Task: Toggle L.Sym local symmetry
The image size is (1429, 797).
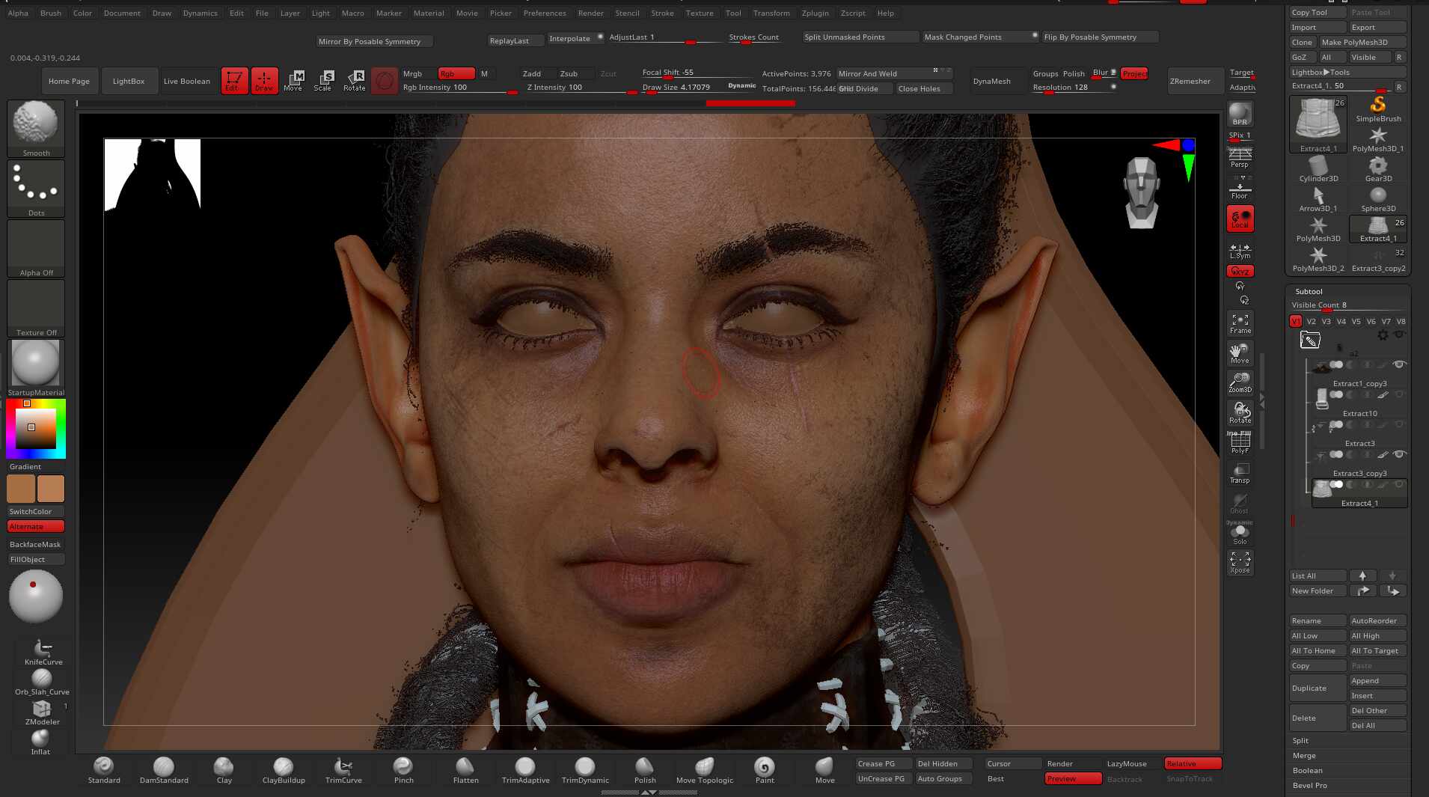Action: (x=1240, y=251)
